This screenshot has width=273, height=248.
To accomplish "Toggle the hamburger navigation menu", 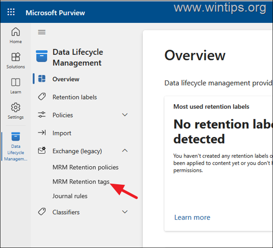I will pos(42,32).
